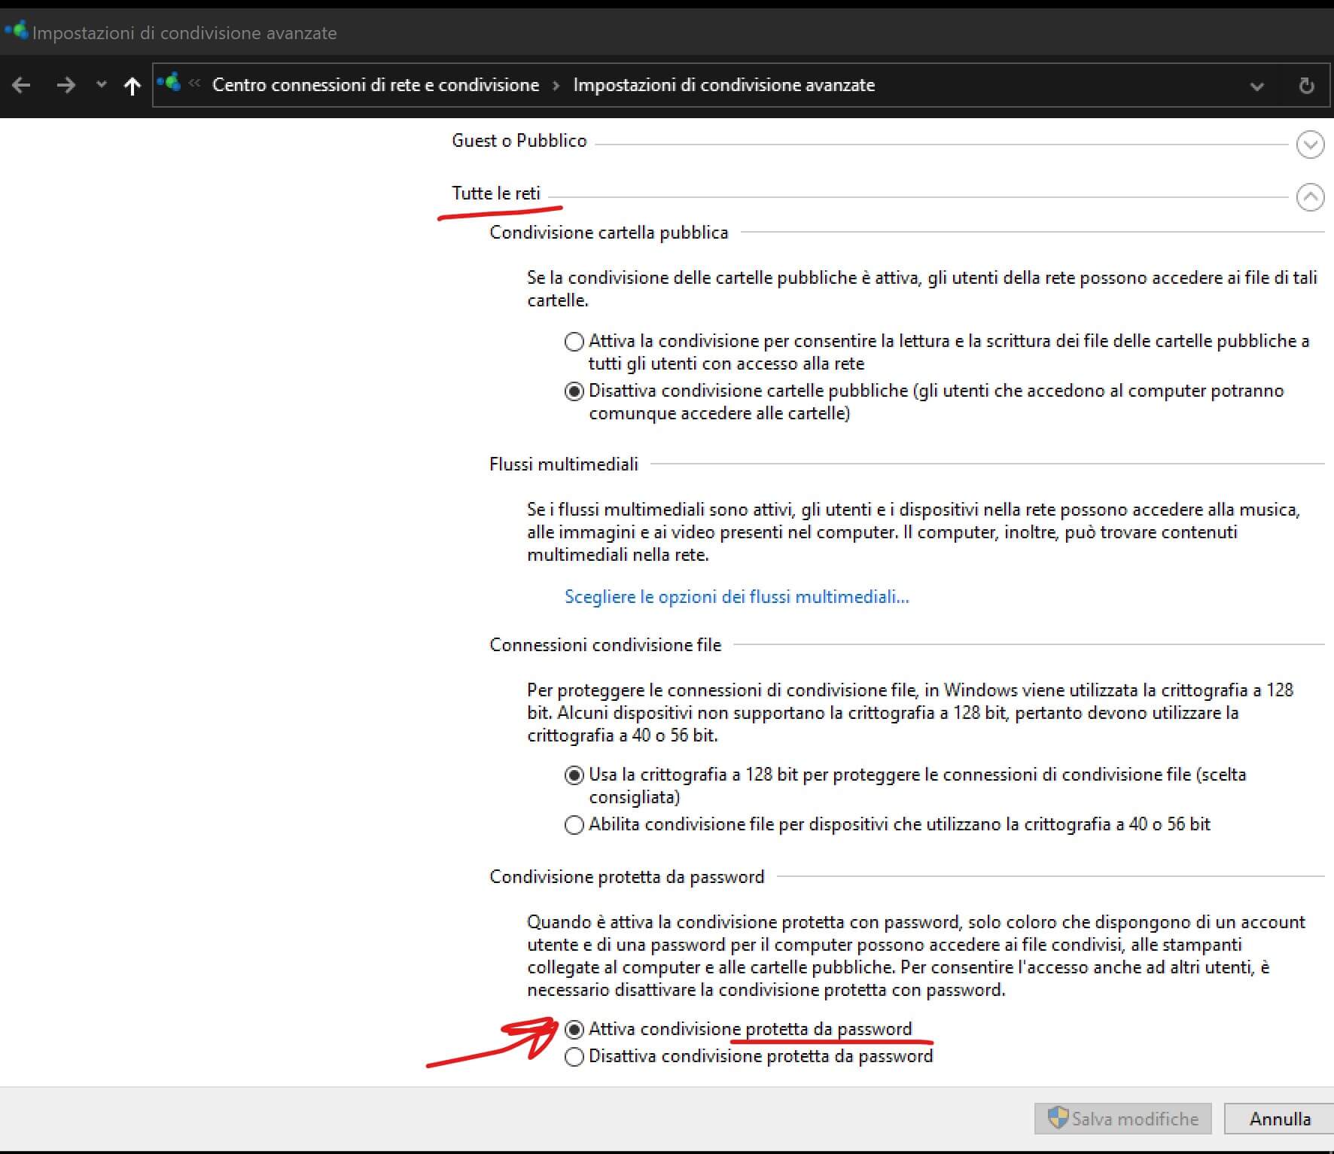This screenshot has width=1334, height=1154.
Task: Select Disattiva condivisione protetta da password
Action: click(574, 1057)
